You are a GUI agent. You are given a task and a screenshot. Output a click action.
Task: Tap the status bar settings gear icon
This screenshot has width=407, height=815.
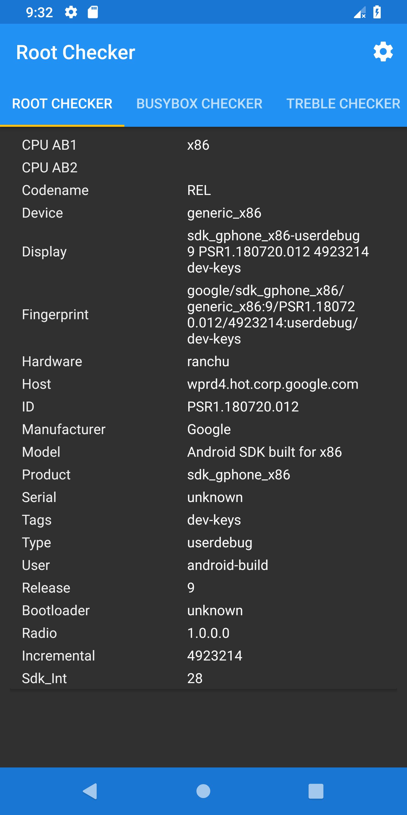coord(71,12)
